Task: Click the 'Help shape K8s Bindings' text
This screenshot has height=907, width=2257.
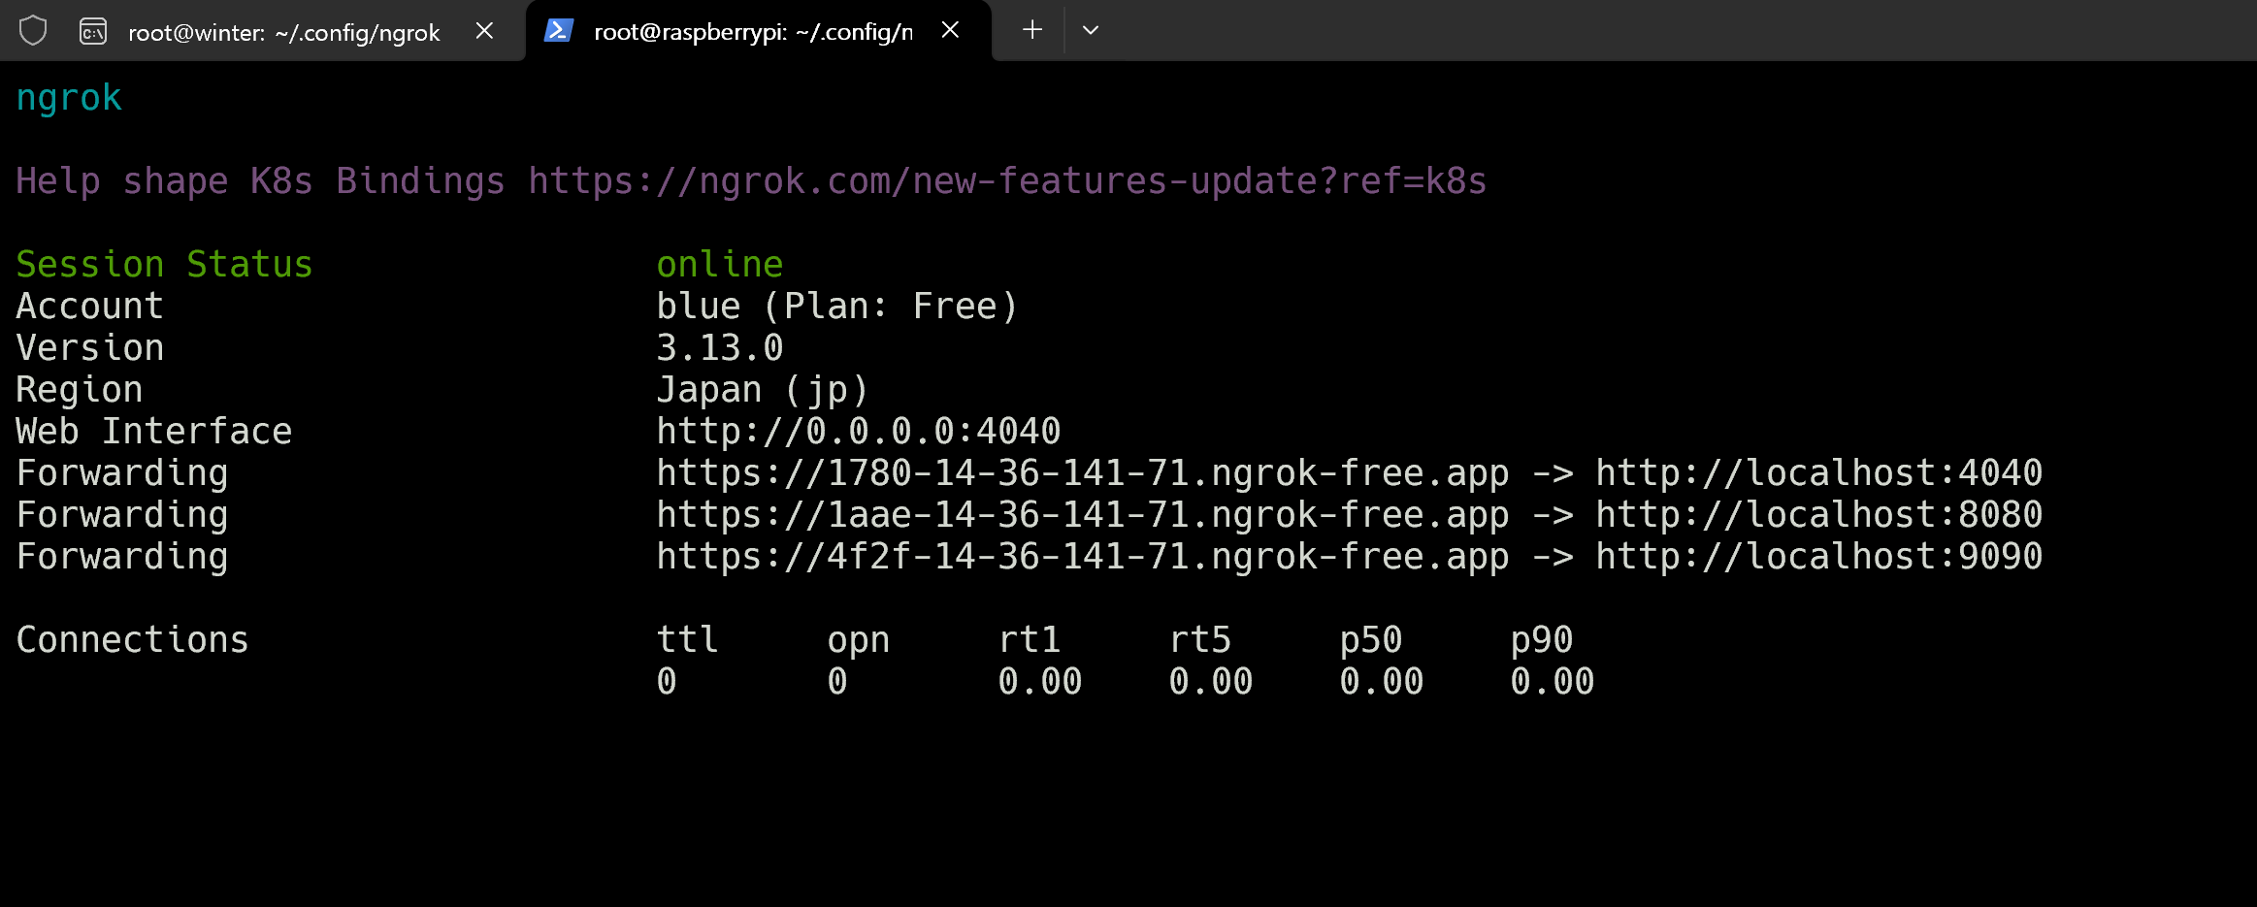Action: tap(260, 181)
